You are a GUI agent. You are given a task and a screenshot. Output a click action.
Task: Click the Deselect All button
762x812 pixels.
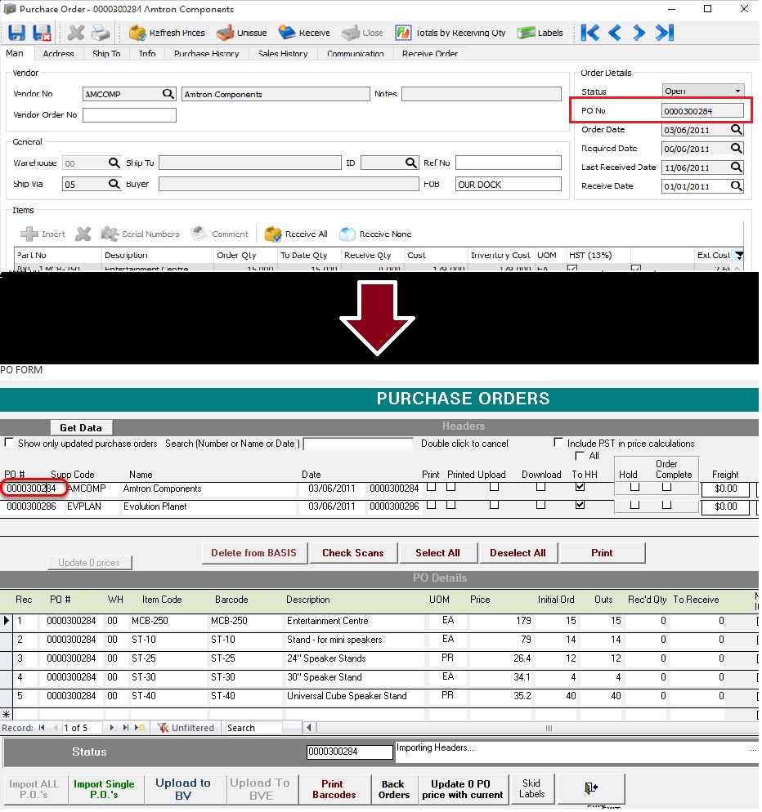[x=518, y=552]
